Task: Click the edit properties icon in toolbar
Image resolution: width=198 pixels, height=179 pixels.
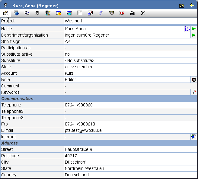Action: pos(6,13)
